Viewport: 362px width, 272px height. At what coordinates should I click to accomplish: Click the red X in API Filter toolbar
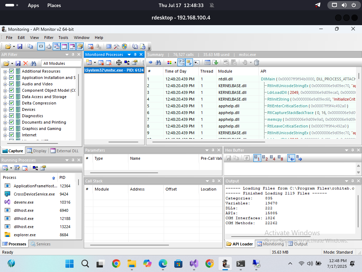tap(25, 63)
